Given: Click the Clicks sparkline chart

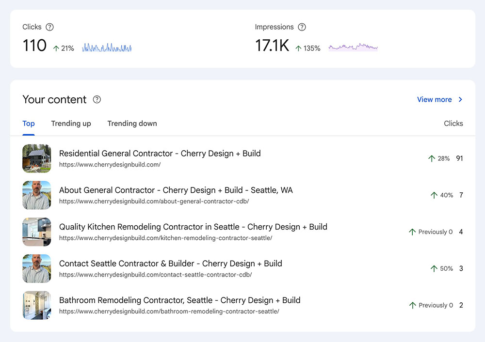Looking at the screenshot, I should click(107, 47).
